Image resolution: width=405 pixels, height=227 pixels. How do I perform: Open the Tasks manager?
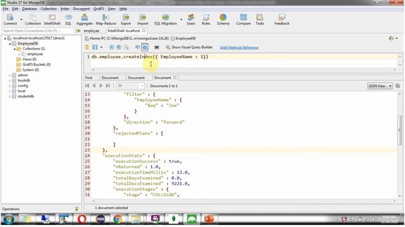pos(260,20)
